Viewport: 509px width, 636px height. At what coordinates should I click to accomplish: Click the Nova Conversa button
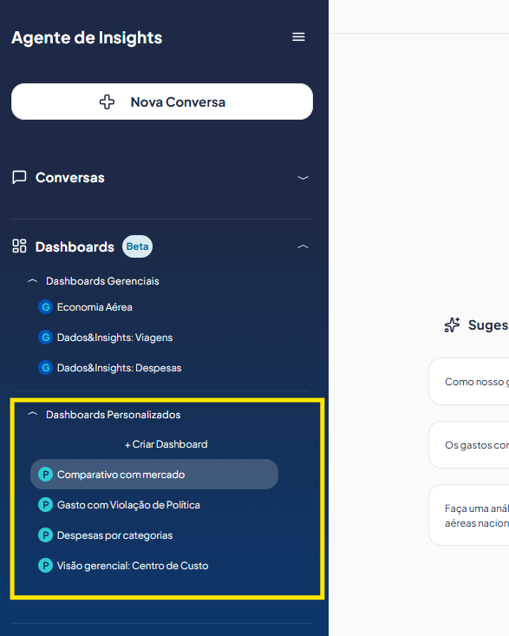(162, 102)
